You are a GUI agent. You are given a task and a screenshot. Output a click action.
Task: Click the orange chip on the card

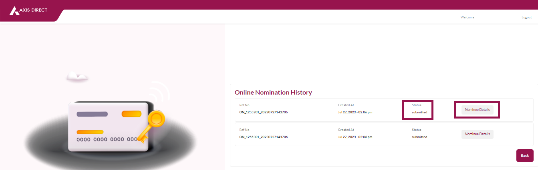(131, 114)
